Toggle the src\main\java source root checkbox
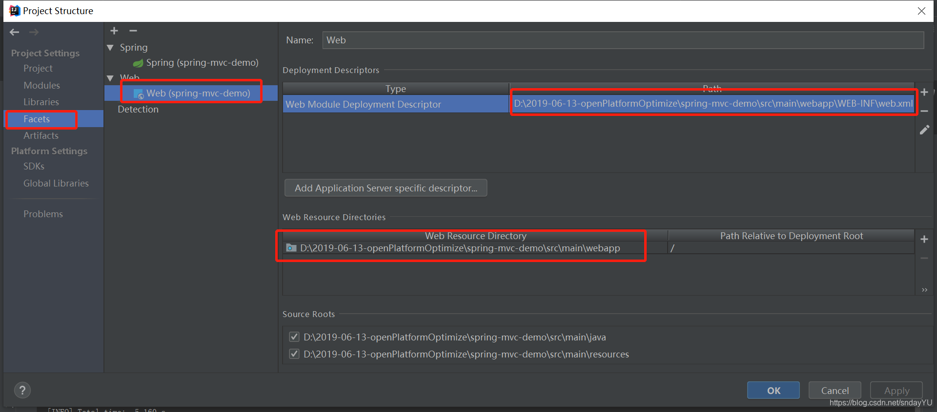This screenshot has width=937, height=412. [294, 337]
